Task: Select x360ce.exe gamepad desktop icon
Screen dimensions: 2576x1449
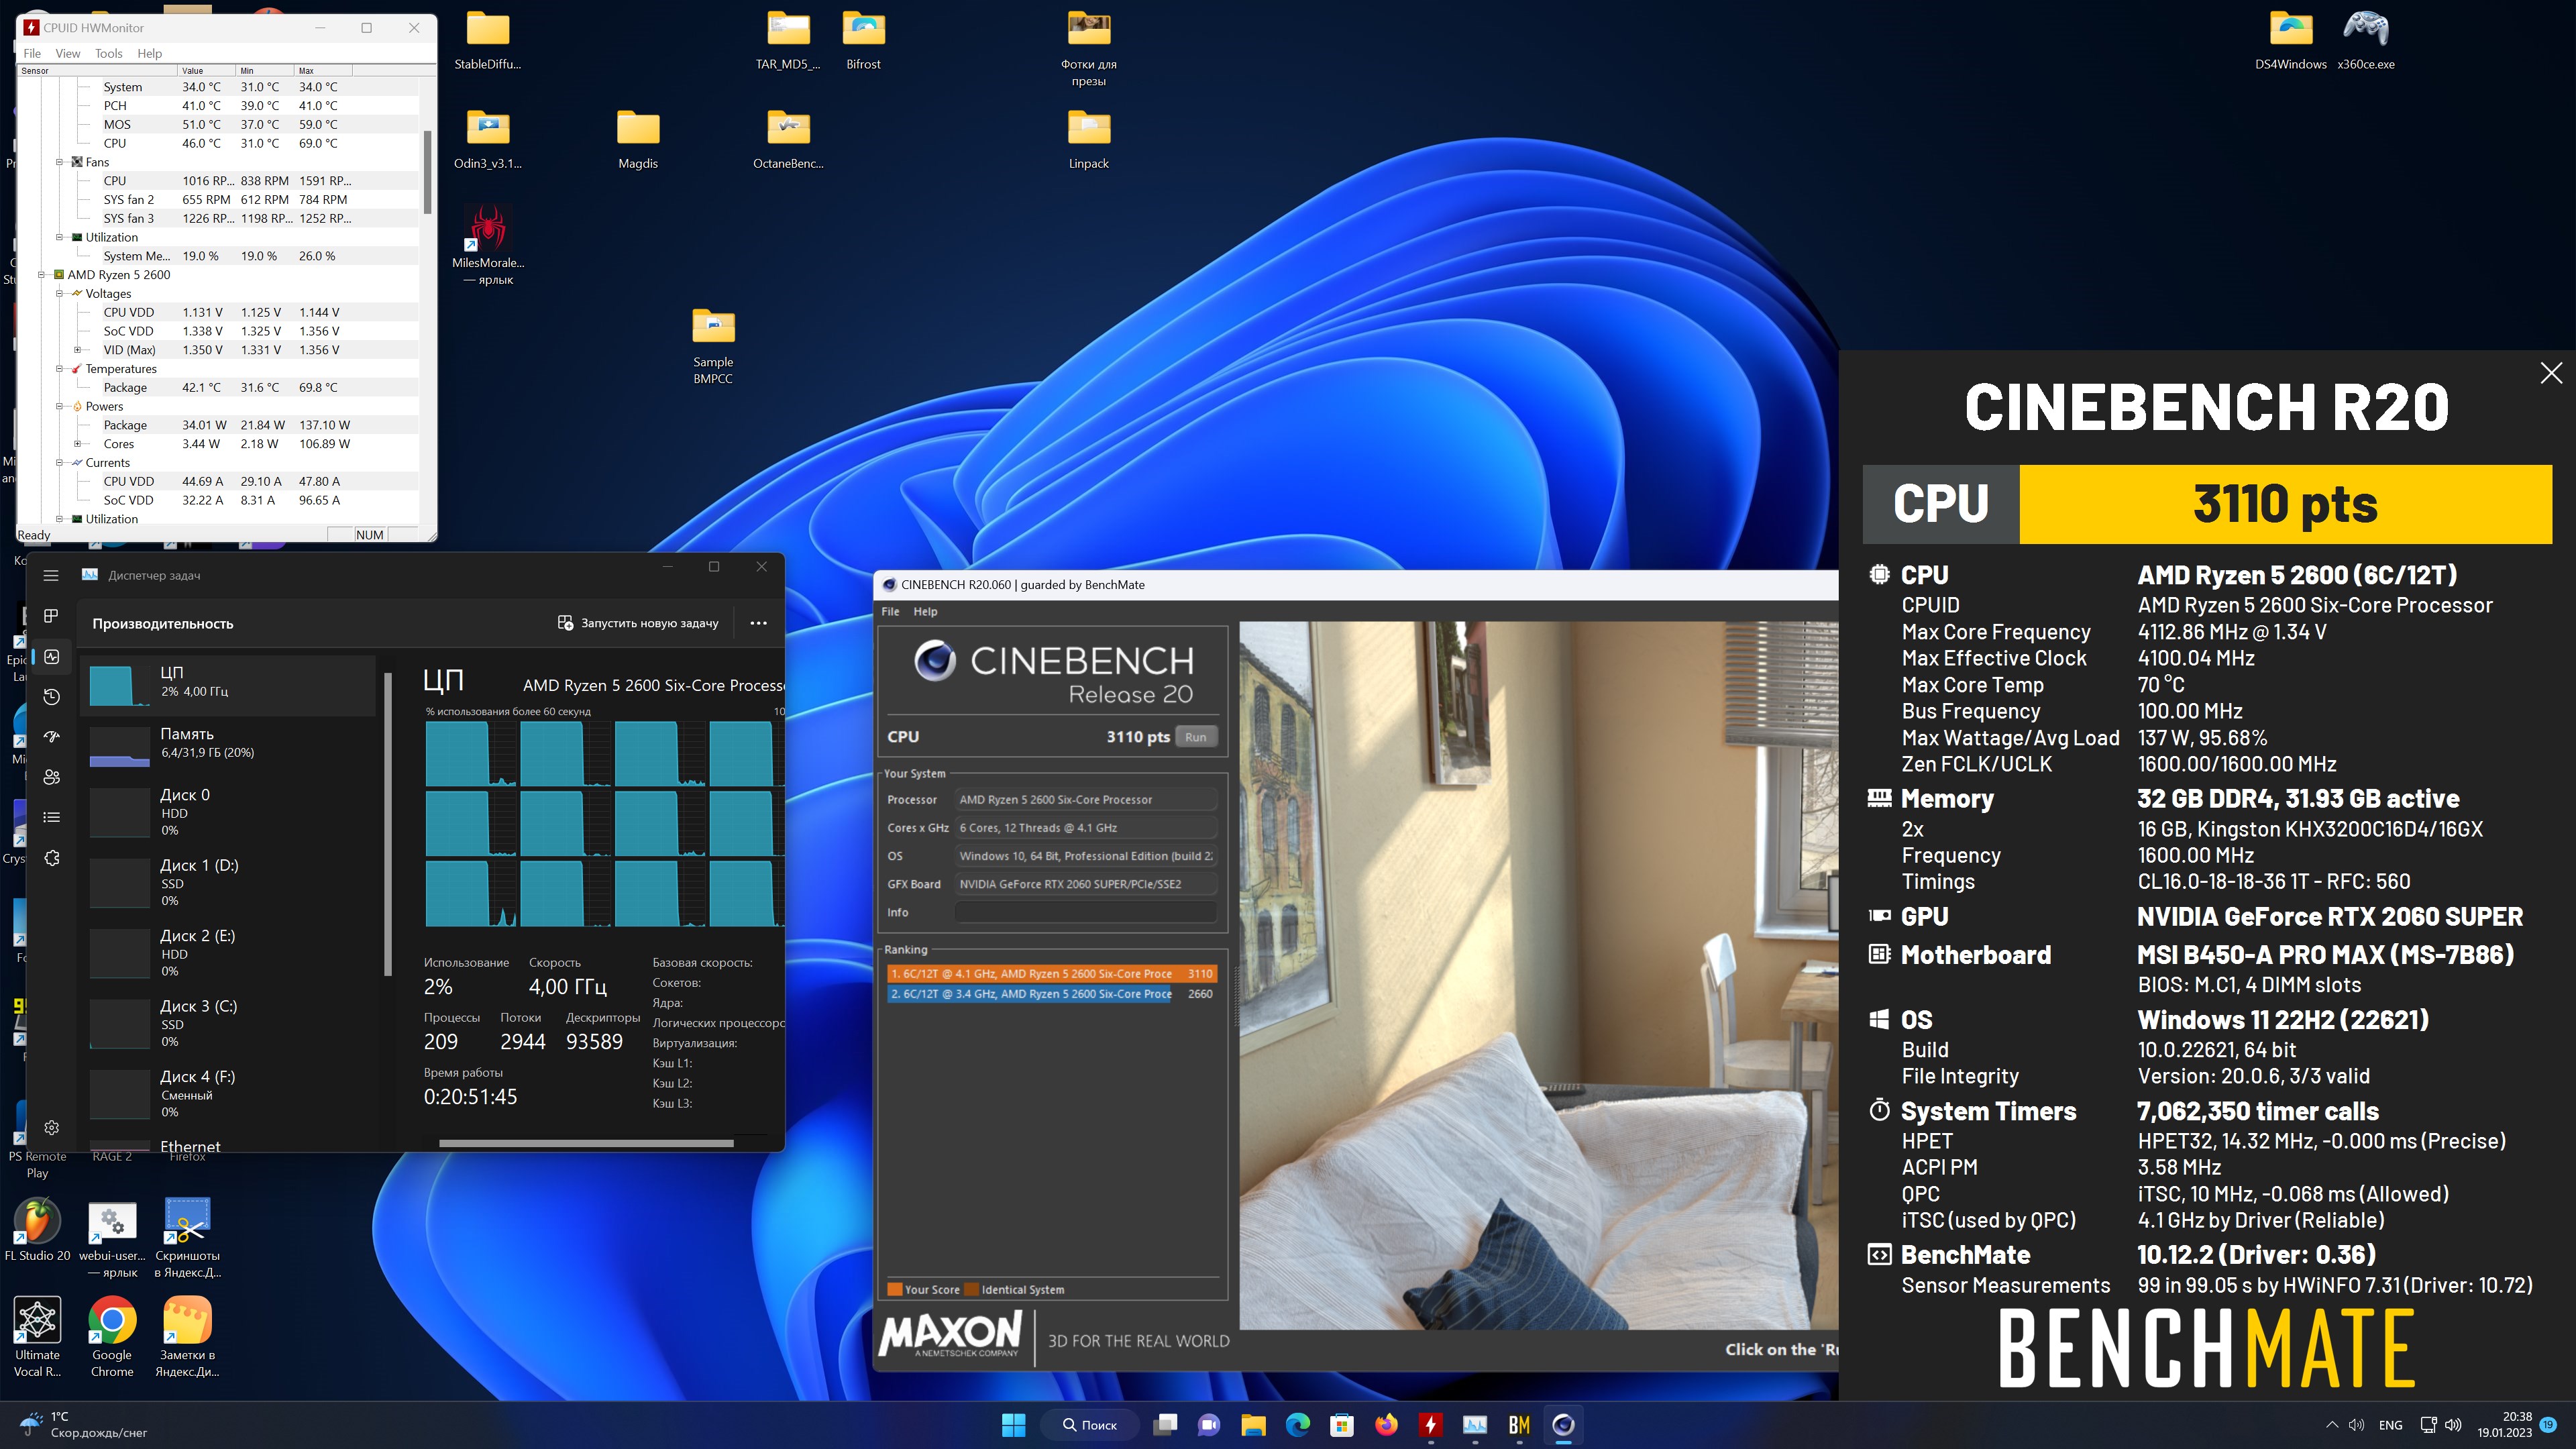Action: point(2366,40)
